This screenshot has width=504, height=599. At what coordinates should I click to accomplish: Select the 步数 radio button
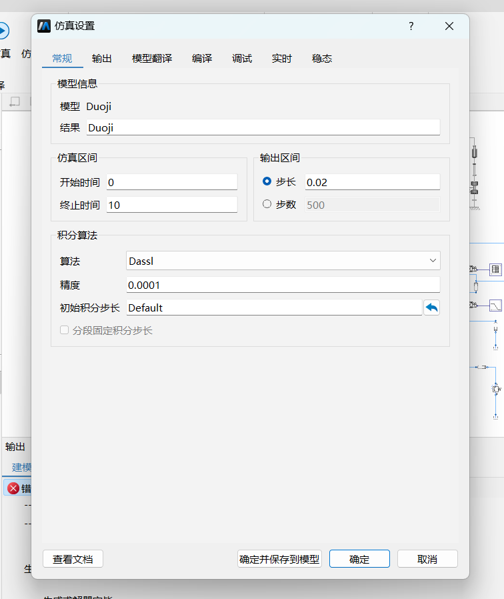click(267, 204)
